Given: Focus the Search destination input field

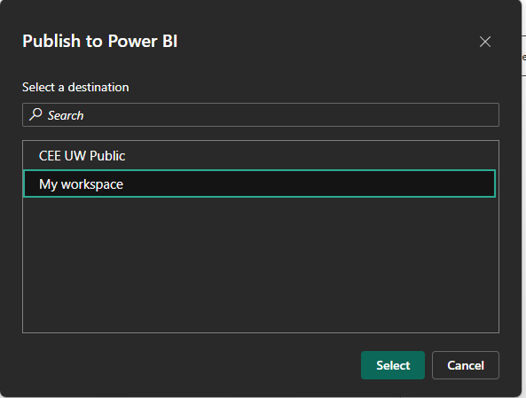Looking at the screenshot, I should 261,114.
